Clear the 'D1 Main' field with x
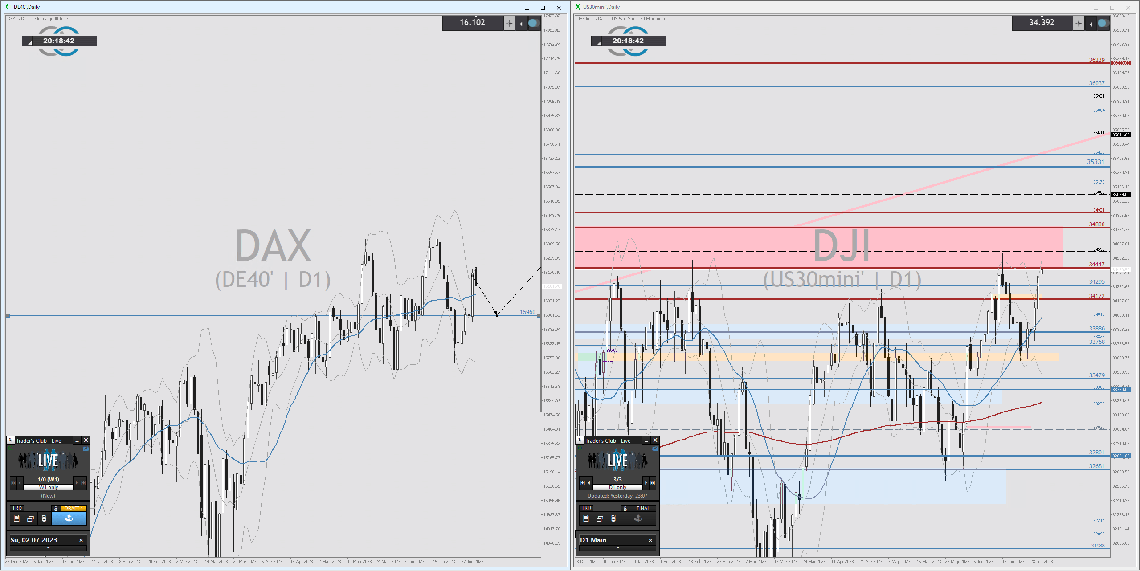This screenshot has width=1140, height=571. coord(650,540)
